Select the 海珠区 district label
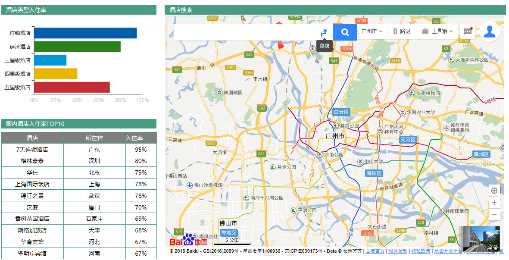The height and width of the screenshot is (260, 509). (x=374, y=173)
